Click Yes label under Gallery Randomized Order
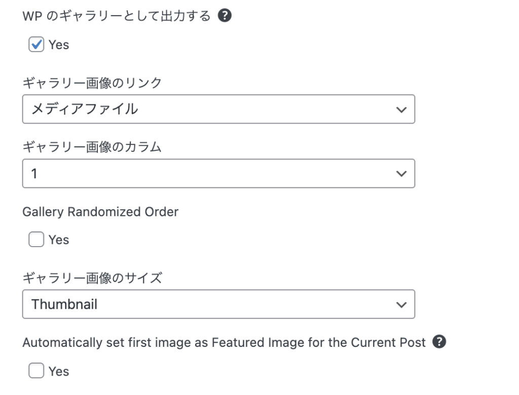Screen dimensions: 519x395 [x=59, y=240]
